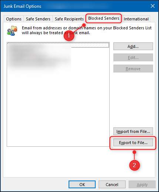Close the Junk Email Options window
The height and width of the screenshot is (192, 159).
tap(153, 6)
